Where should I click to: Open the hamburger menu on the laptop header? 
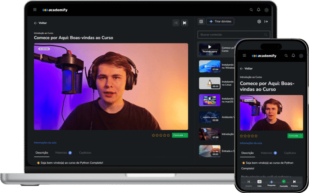[x=35, y=10]
